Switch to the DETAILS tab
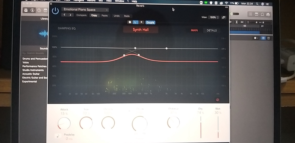The height and width of the screenshot is (143, 295). (212, 30)
